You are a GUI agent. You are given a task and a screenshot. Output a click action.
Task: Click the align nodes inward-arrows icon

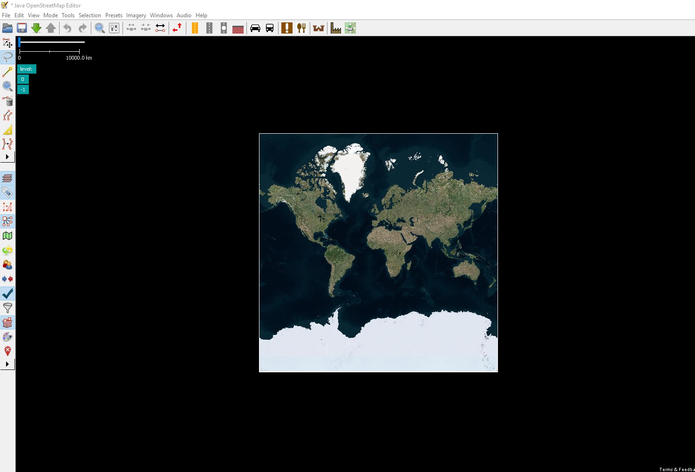click(x=146, y=28)
